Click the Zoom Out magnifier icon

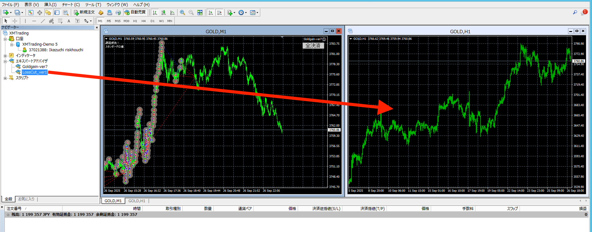[x=191, y=13]
